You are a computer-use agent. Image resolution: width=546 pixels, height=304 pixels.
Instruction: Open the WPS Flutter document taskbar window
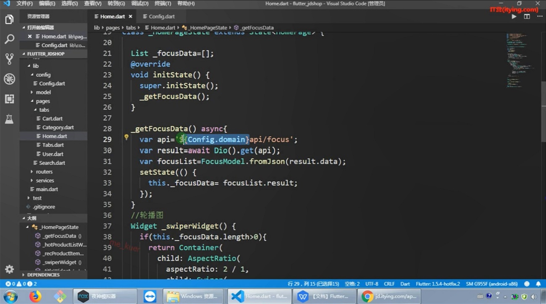click(325, 296)
